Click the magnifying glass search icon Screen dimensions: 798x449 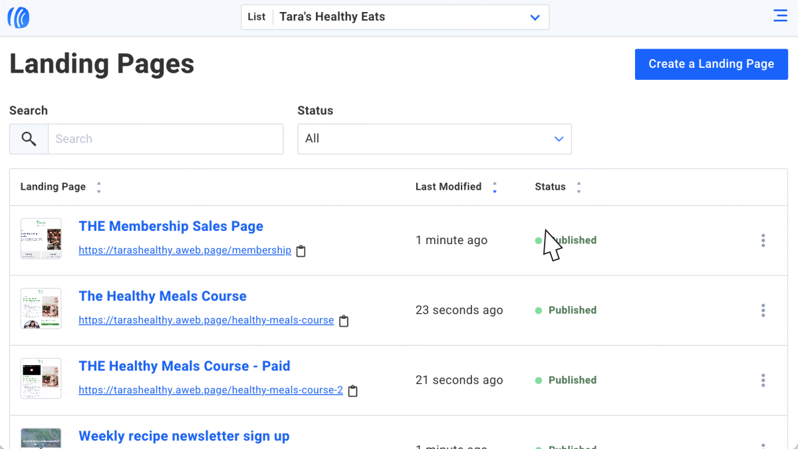[x=29, y=138]
